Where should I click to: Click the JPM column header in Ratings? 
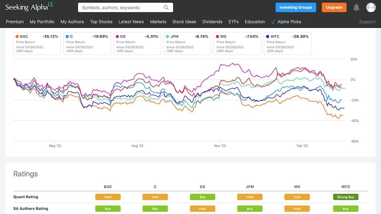pos(250,187)
